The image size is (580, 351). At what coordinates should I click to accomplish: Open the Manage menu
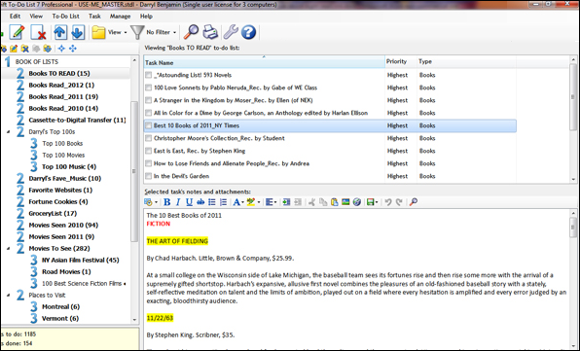coord(120,17)
